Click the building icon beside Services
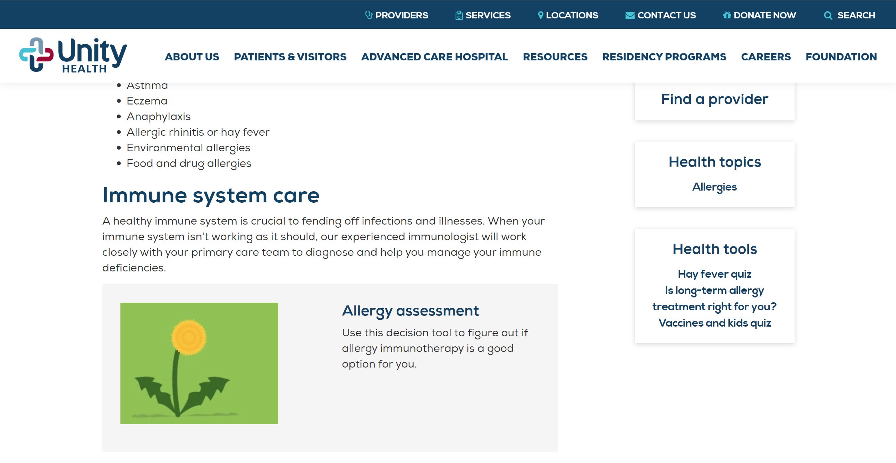 tap(459, 15)
